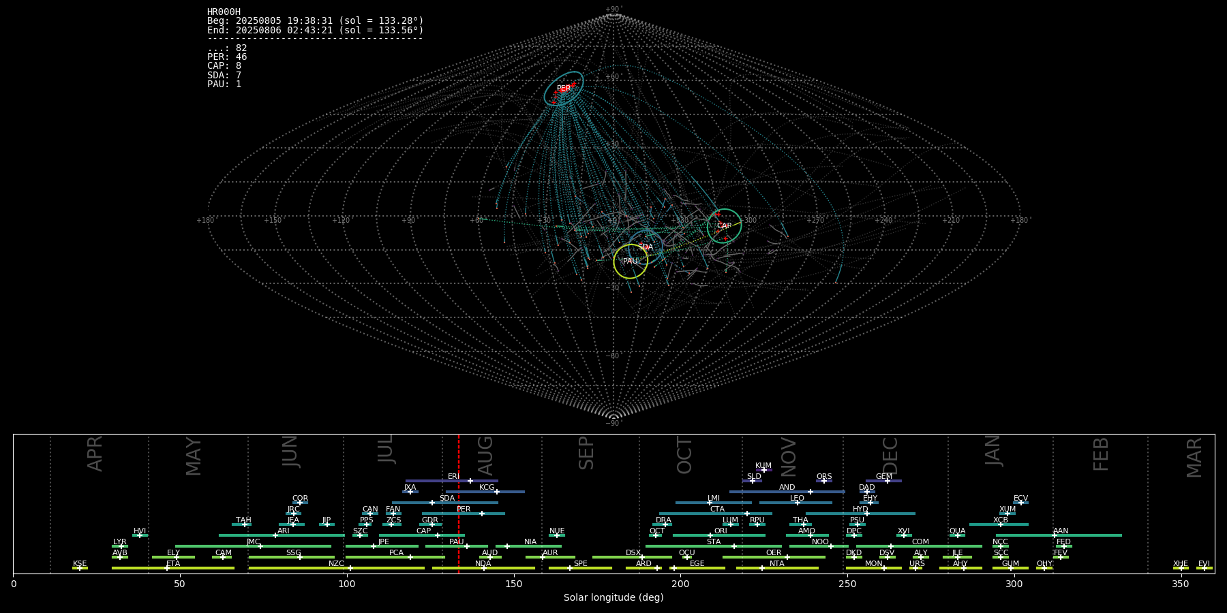
Task: Click the MON shower label in timeline
Action: [874, 564]
